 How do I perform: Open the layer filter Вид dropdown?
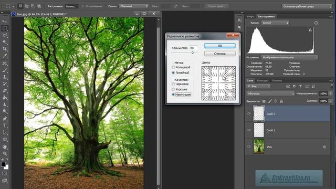click(x=258, y=86)
